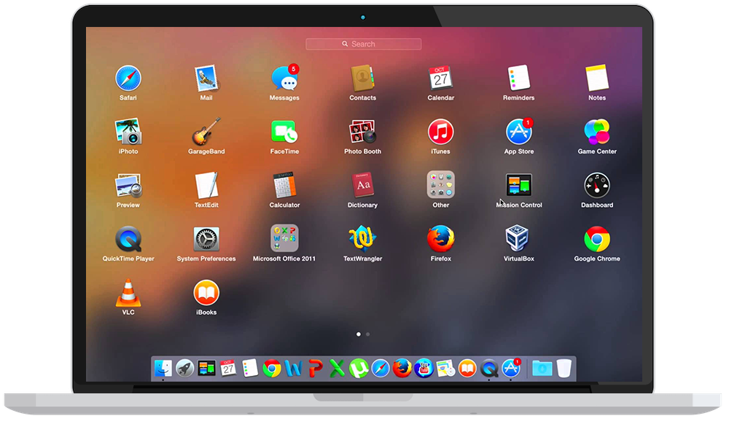729x421 pixels.
Task: Expand the Microsoft Office 2011 folder
Action: tap(284, 239)
